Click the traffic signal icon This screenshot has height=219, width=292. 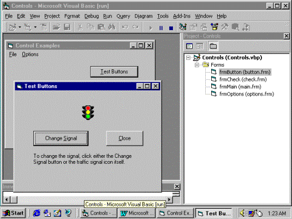(x=88, y=113)
